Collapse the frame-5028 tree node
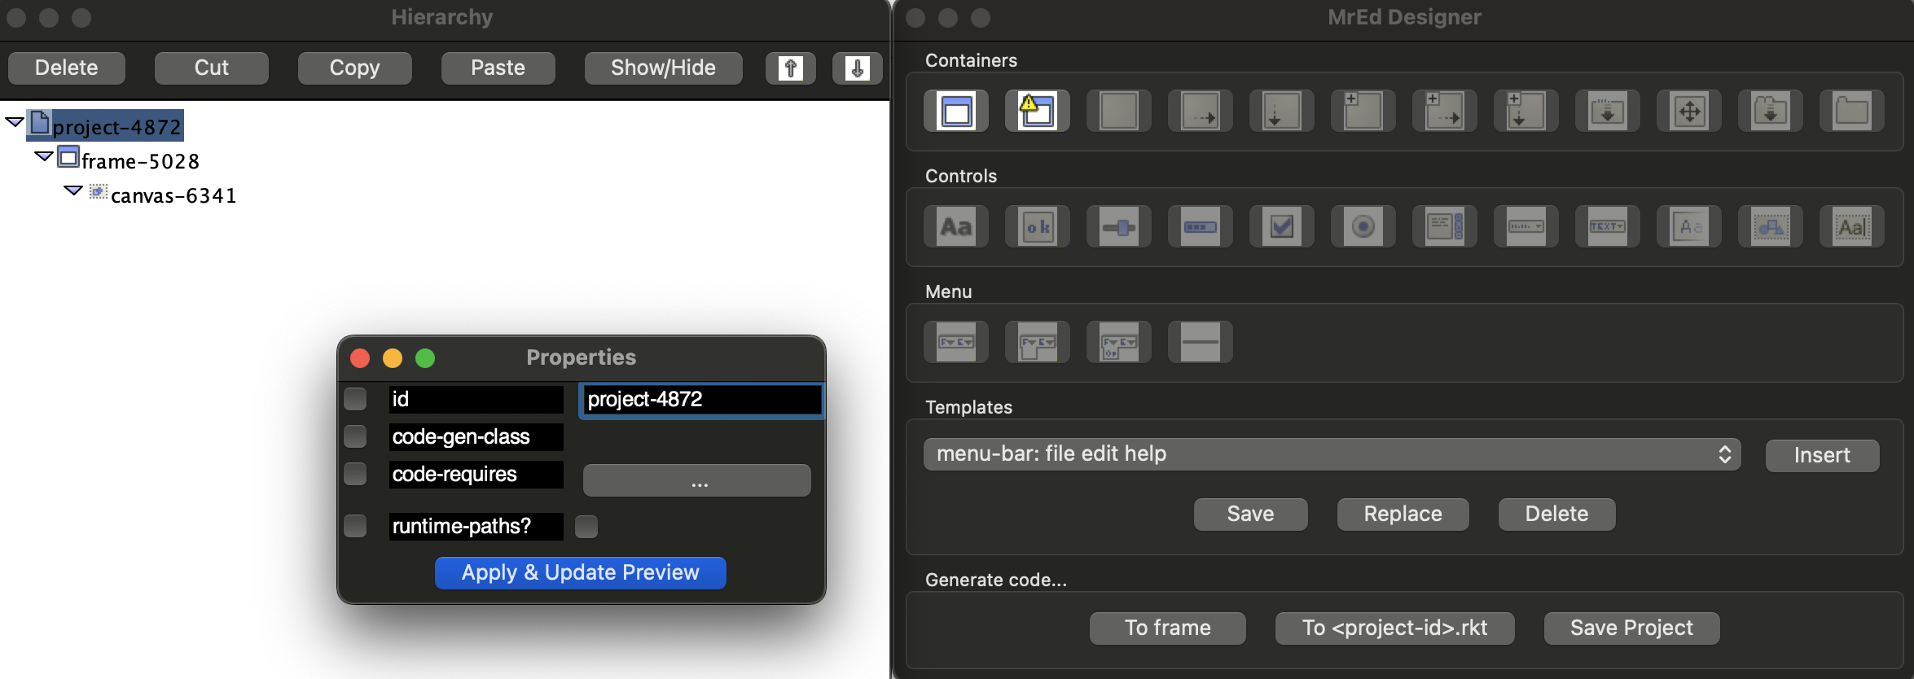 point(44,156)
